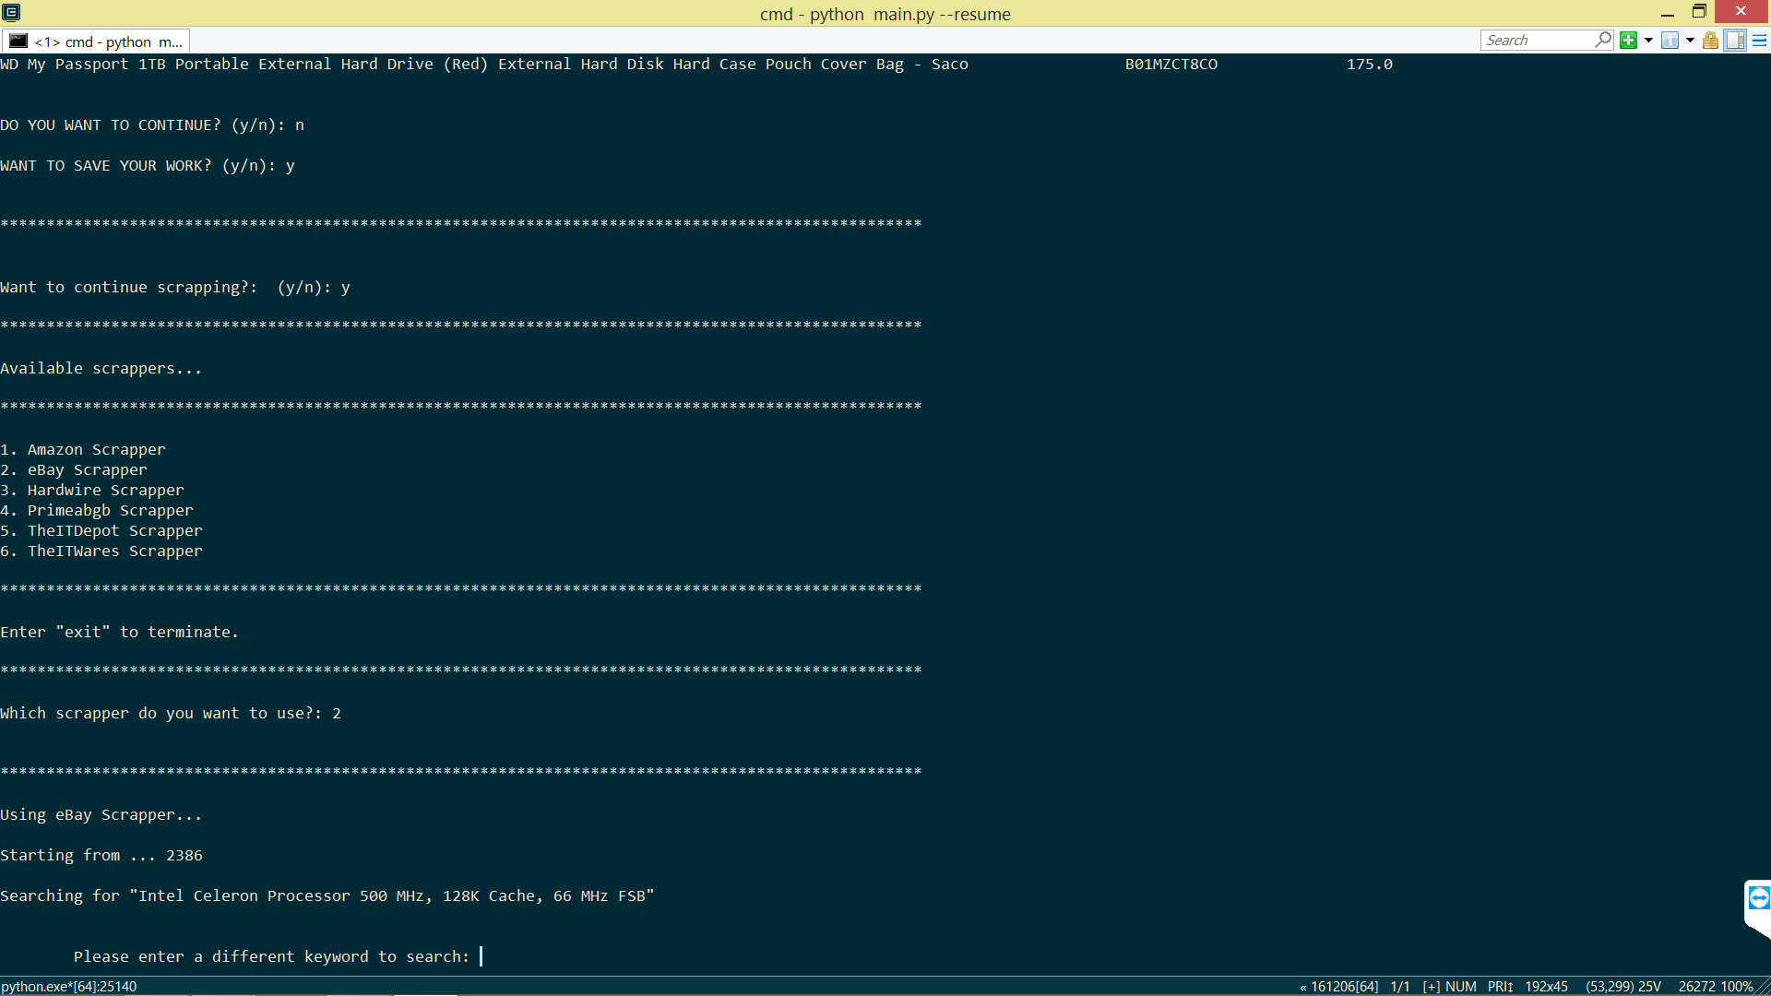Click 'Which scrapper do you want to use' line

[171, 713]
